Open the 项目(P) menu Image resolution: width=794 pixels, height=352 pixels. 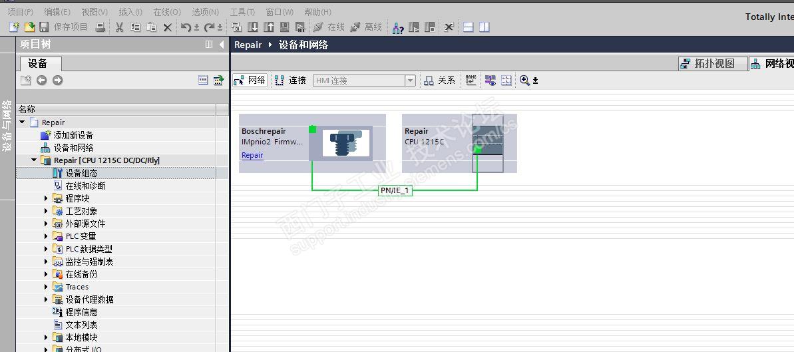(x=20, y=12)
